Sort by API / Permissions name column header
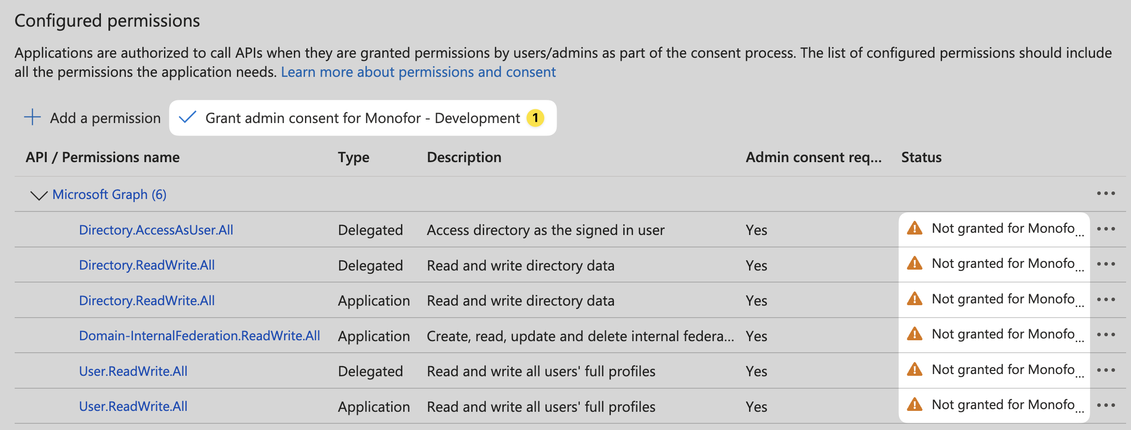This screenshot has width=1131, height=430. (102, 157)
